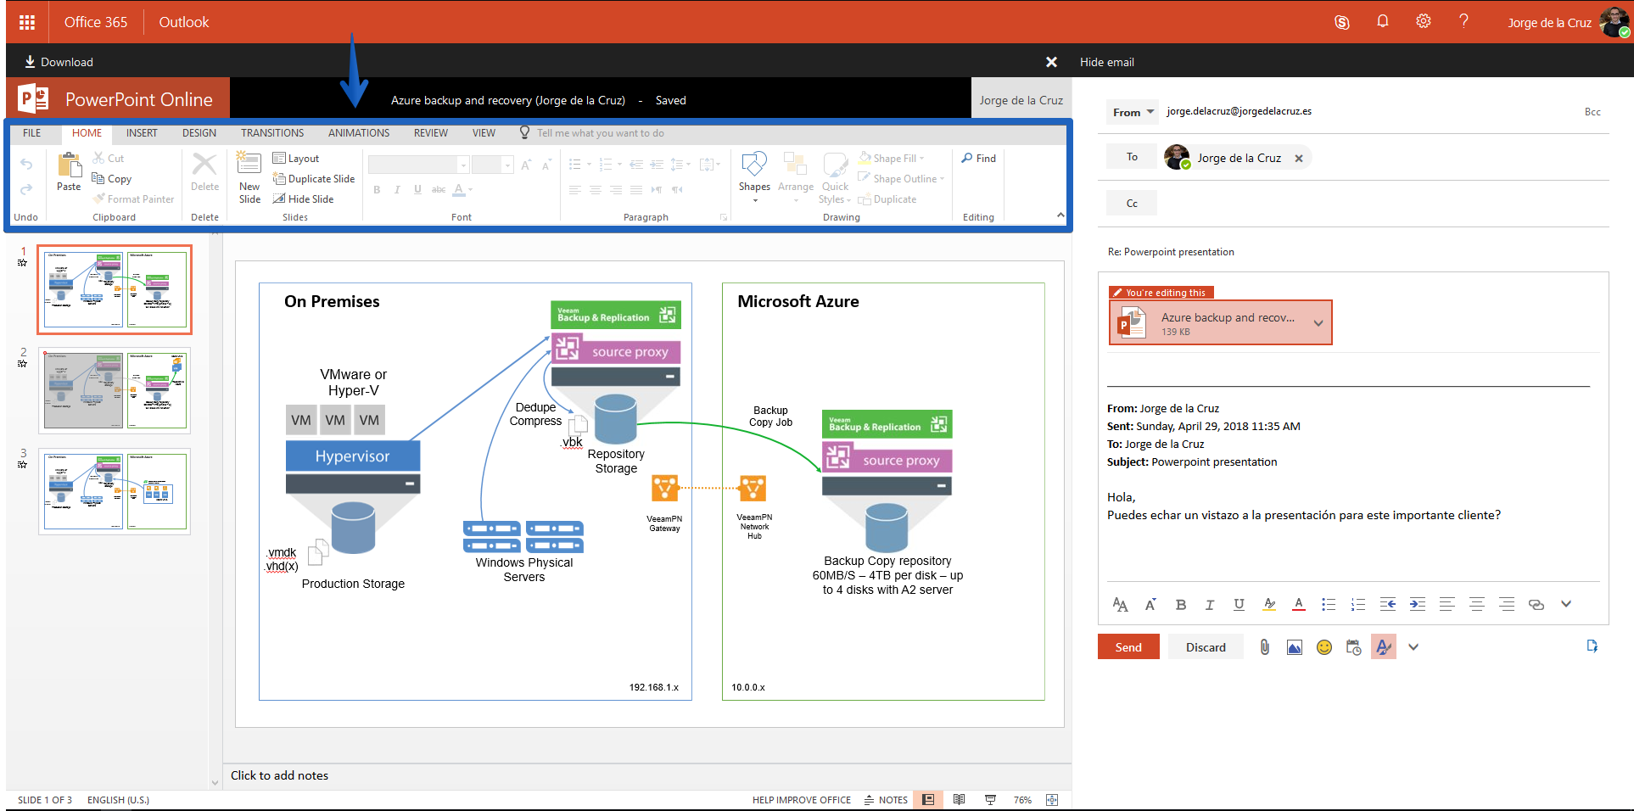
Task: Open the FILE tab
Action: pyautogui.click(x=32, y=133)
